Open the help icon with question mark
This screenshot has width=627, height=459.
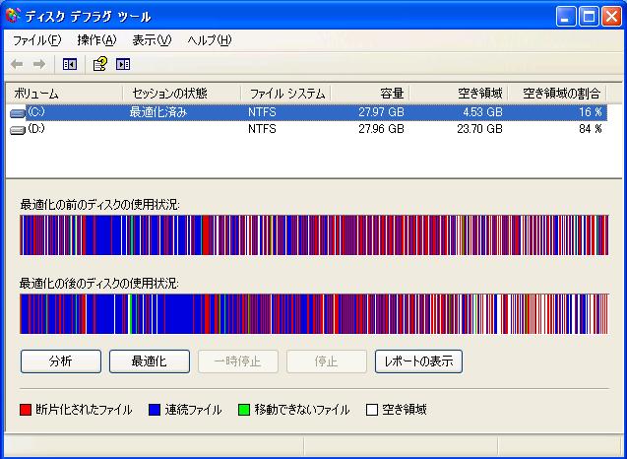[x=99, y=64]
